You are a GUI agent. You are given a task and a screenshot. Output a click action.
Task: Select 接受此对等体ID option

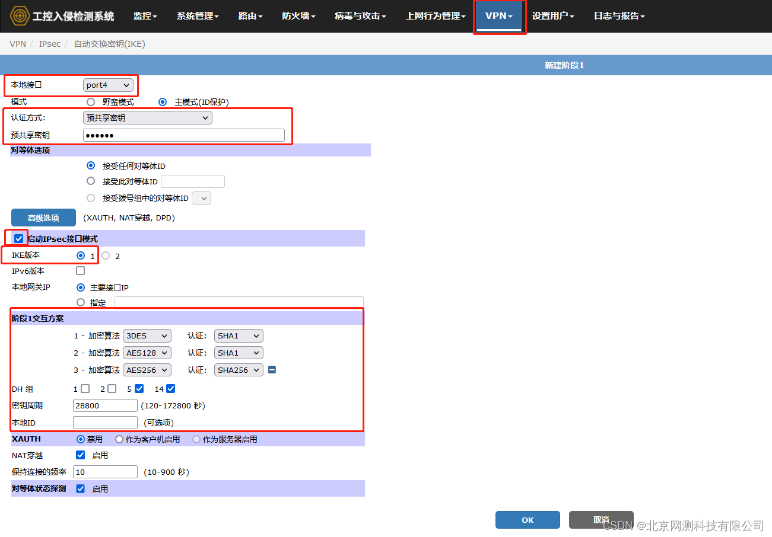pos(91,181)
